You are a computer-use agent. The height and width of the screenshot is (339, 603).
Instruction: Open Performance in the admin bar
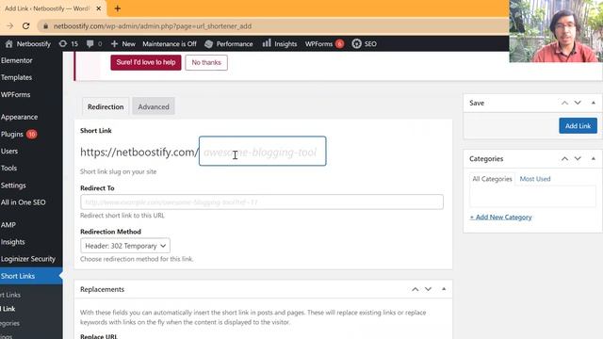(228, 44)
